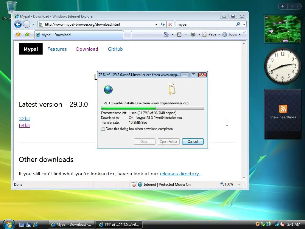This screenshot has width=305, height=229.
Task: Click the Mypal logo on webpage
Action: (x=31, y=49)
